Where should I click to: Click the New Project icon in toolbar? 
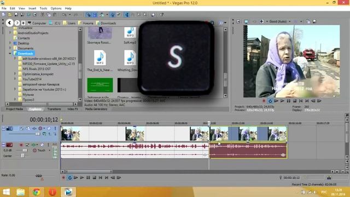point(4,15)
